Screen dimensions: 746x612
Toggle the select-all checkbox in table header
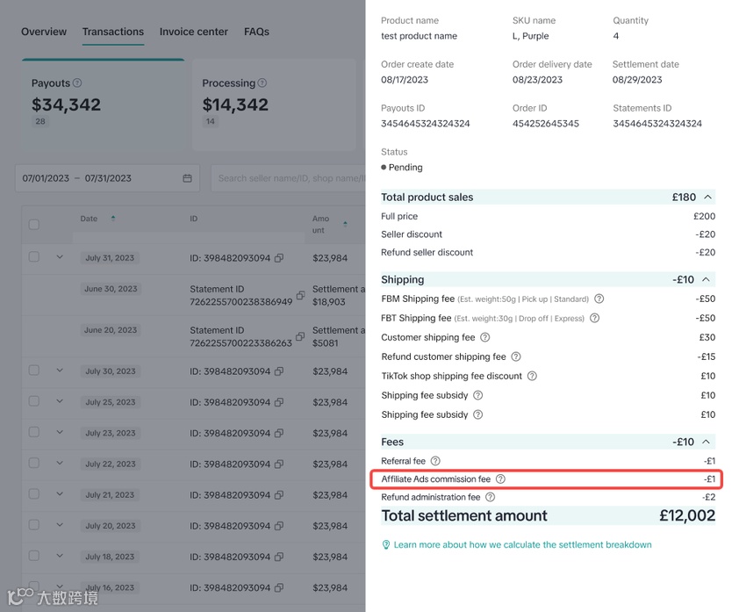[33, 224]
